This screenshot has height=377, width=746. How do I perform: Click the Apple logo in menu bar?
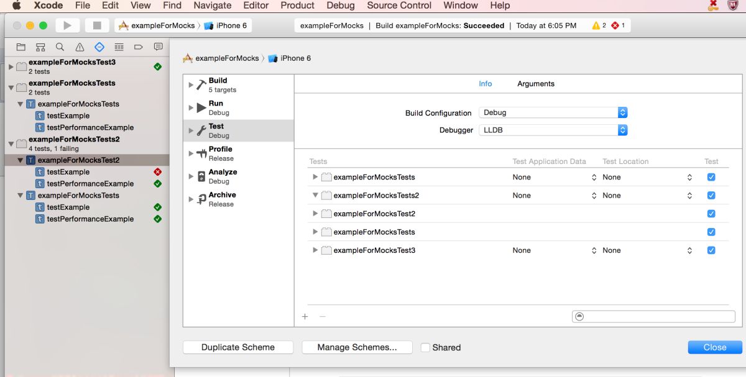click(17, 6)
